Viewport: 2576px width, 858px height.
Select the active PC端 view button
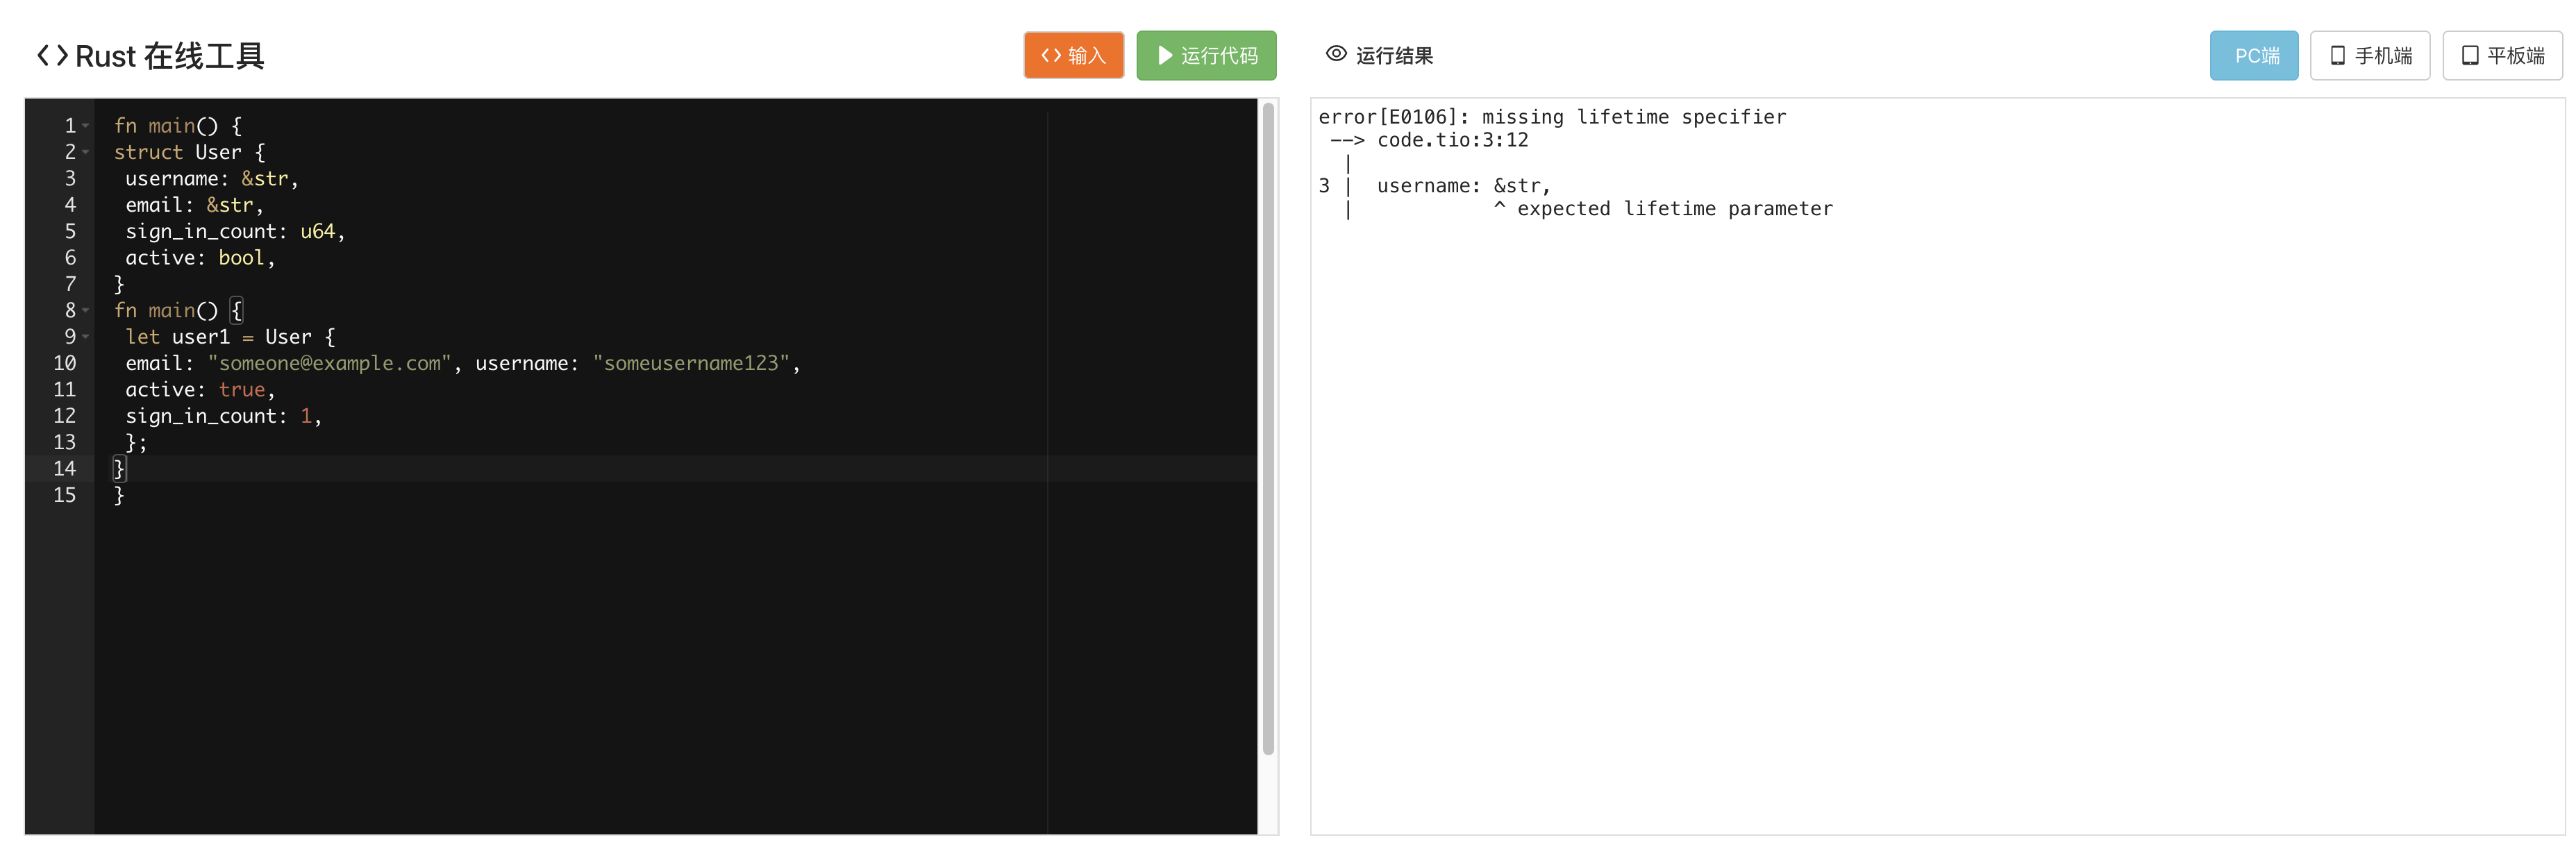pos(2254,55)
